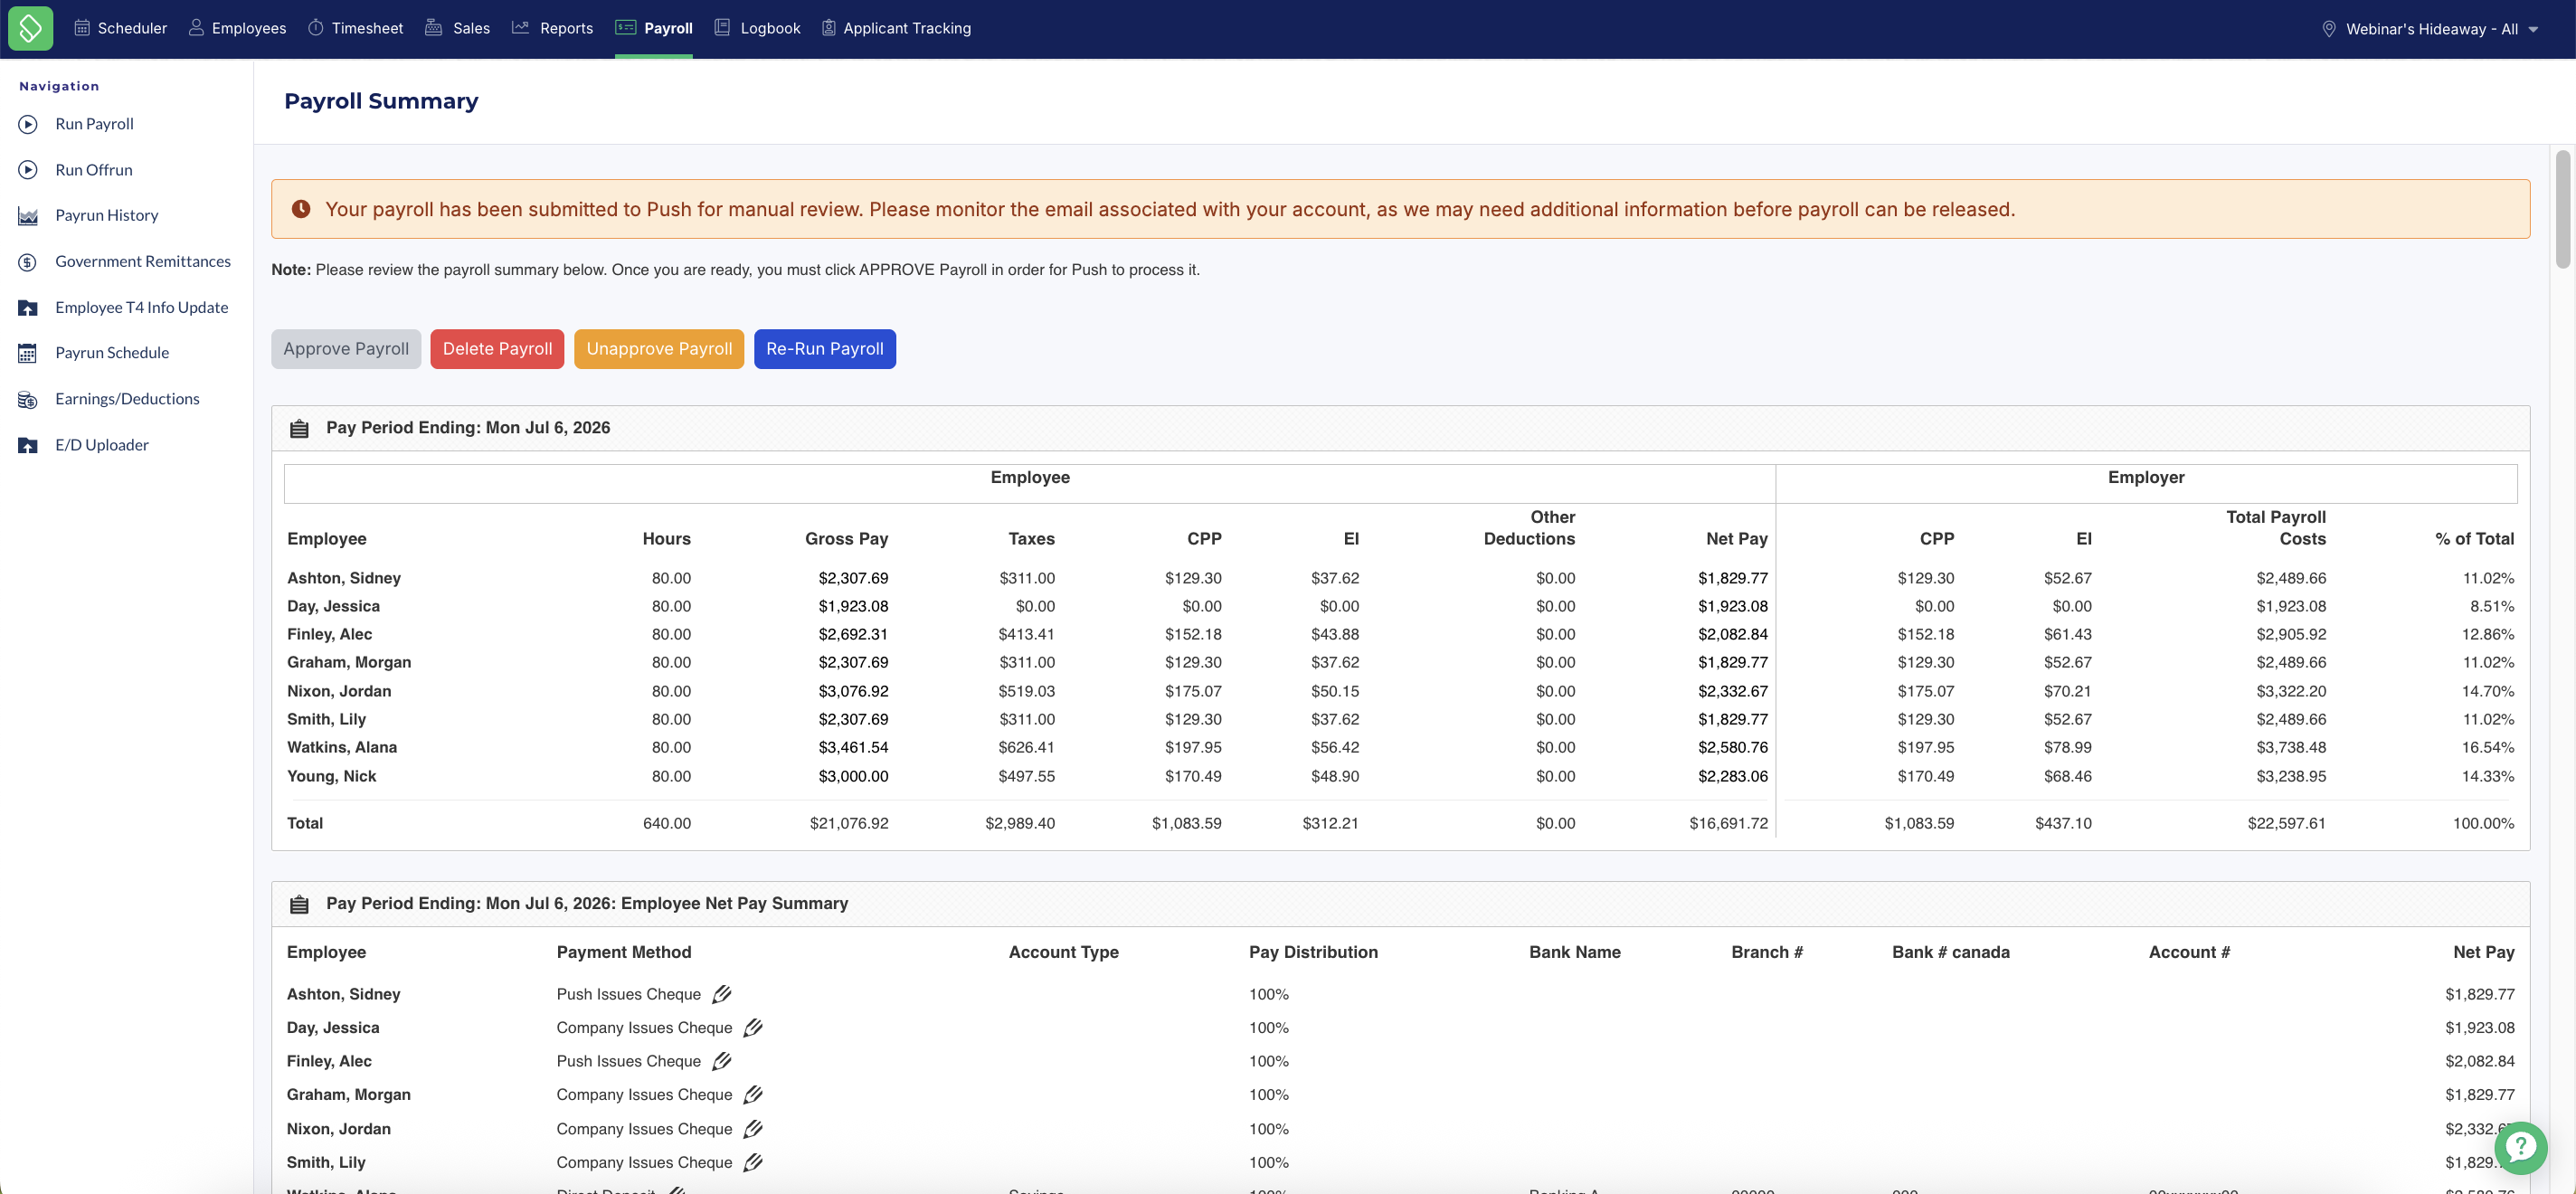Click the location pin icon

point(2328,29)
